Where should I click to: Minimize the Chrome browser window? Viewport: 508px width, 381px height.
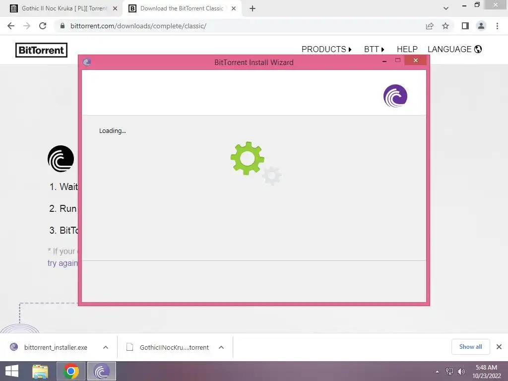tap(464, 5)
